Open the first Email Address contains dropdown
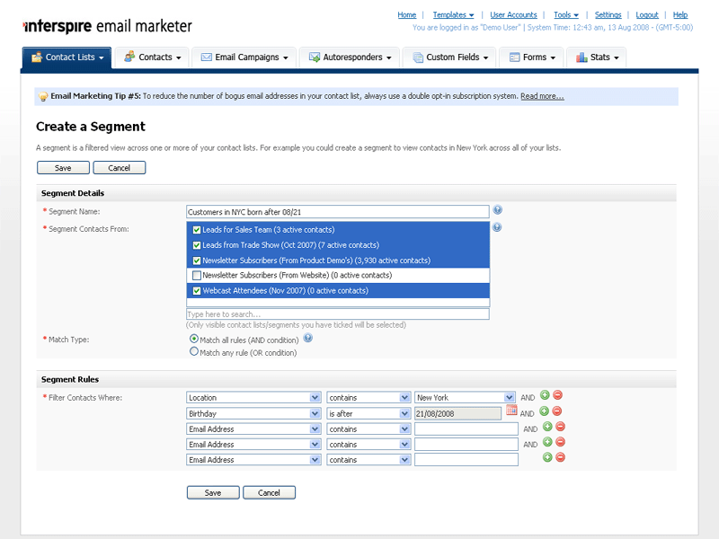The height and width of the screenshot is (539, 719). [x=368, y=429]
